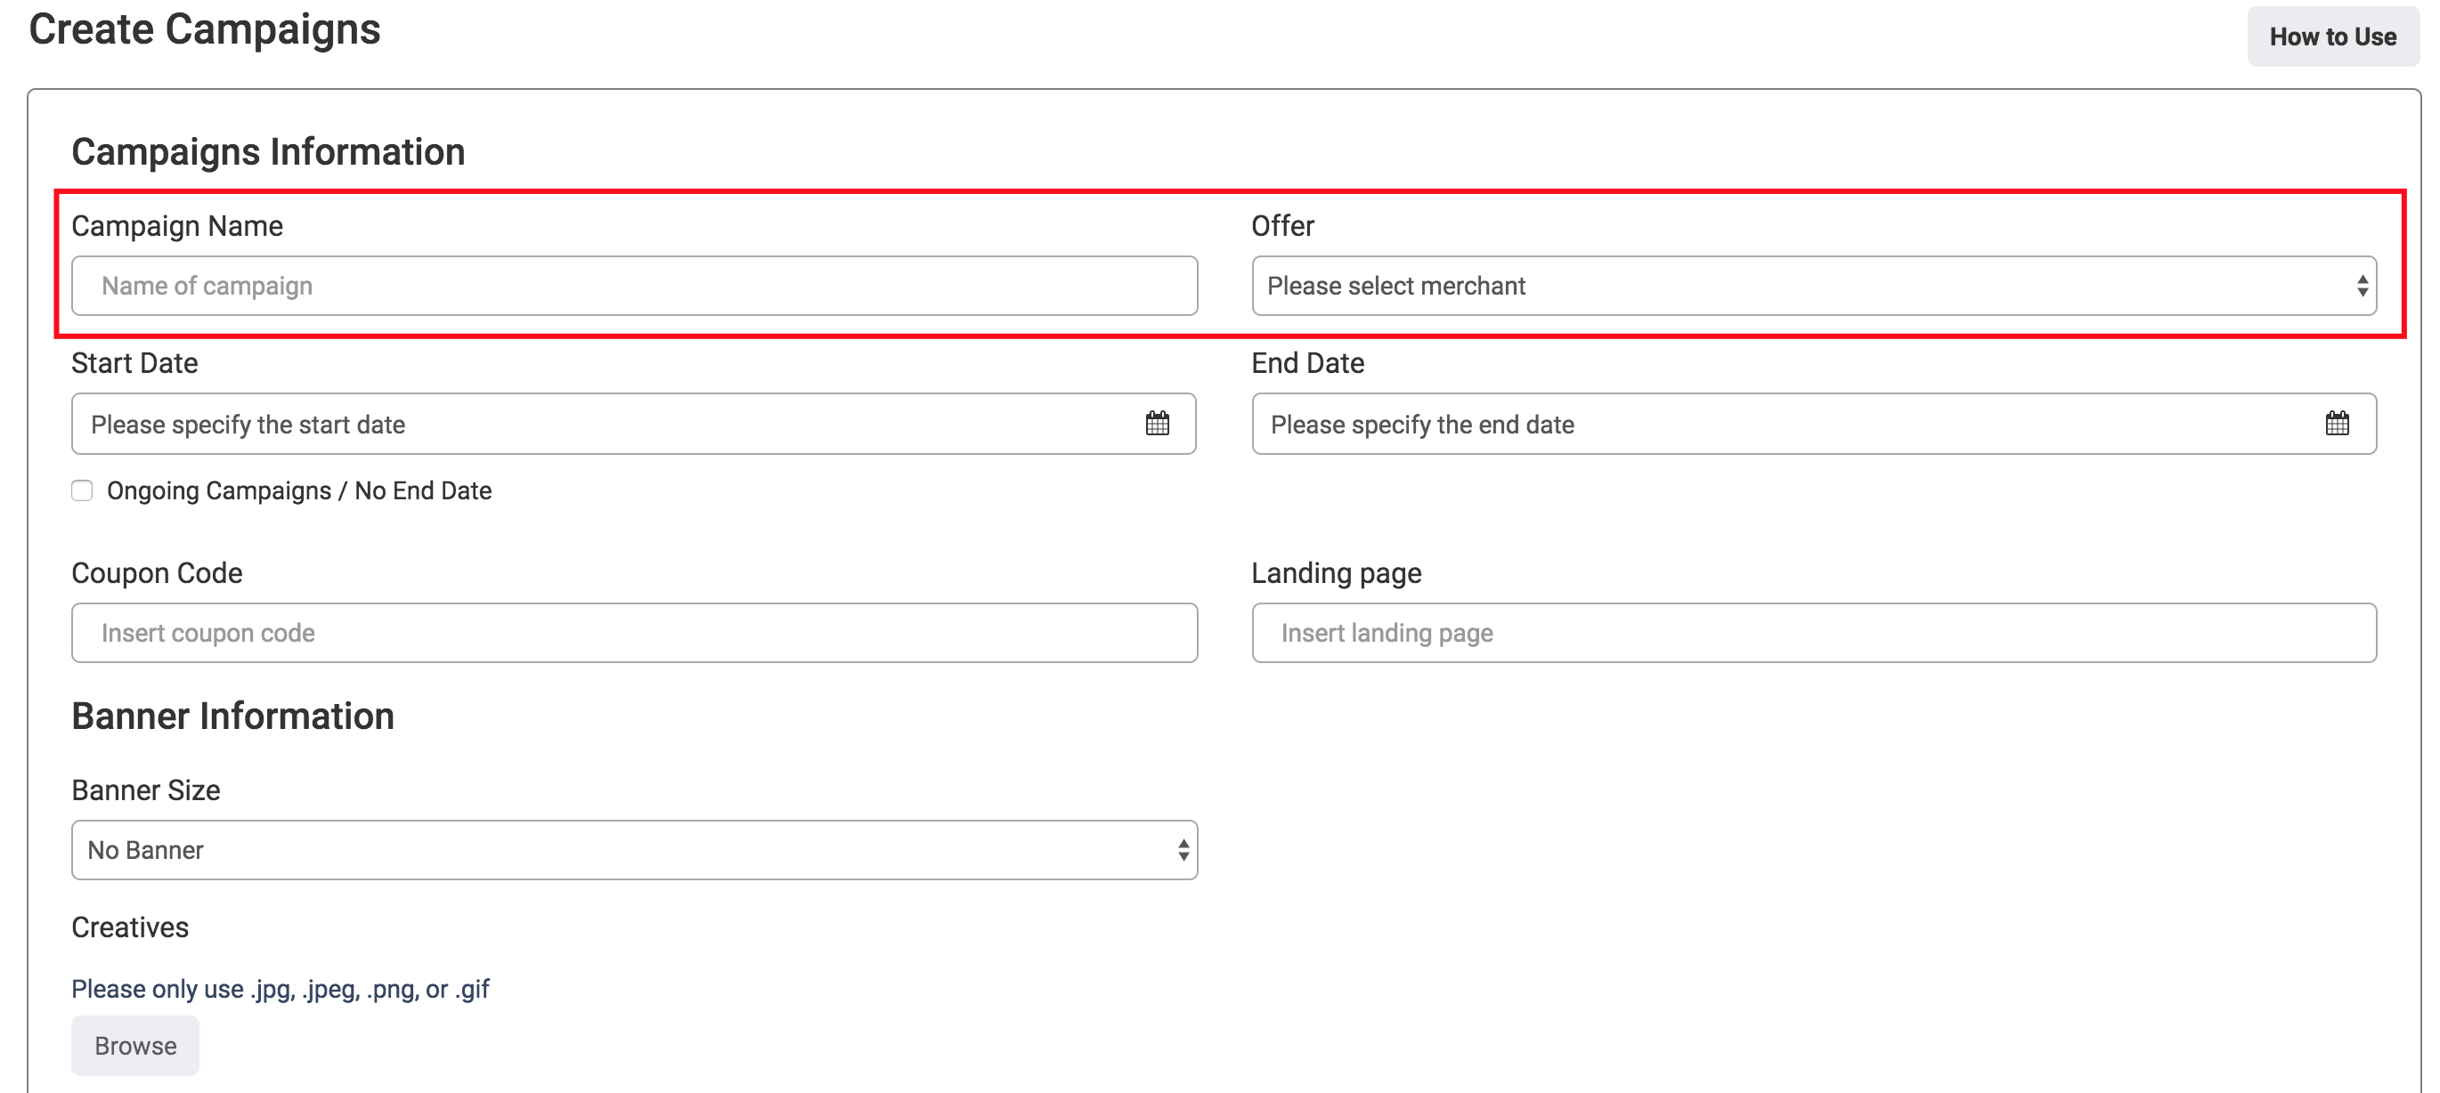Click the Start Date label
The image size is (2440, 1093).
point(134,364)
